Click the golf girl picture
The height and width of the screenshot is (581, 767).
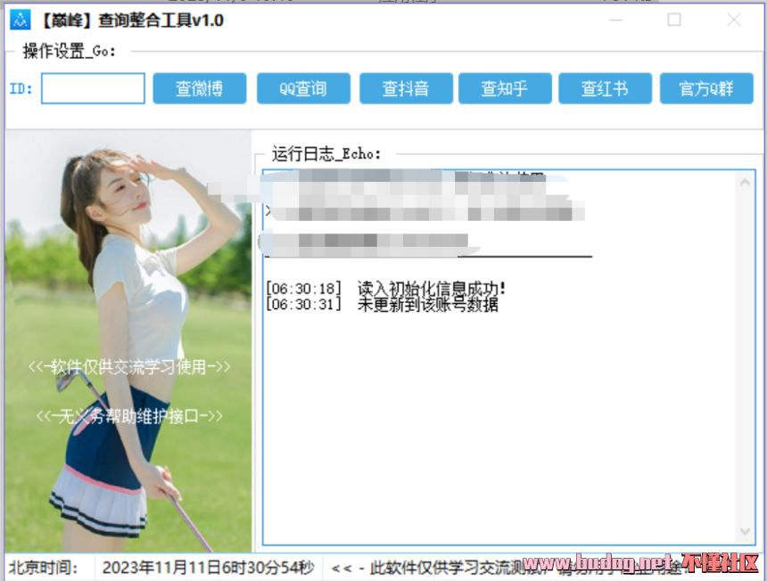click(128, 341)
